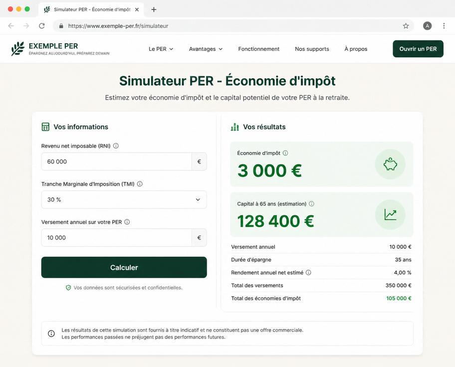The image size is (455, 367).
Task: Click the info icon next to Revenu net imposable
Action: (116, 146)
